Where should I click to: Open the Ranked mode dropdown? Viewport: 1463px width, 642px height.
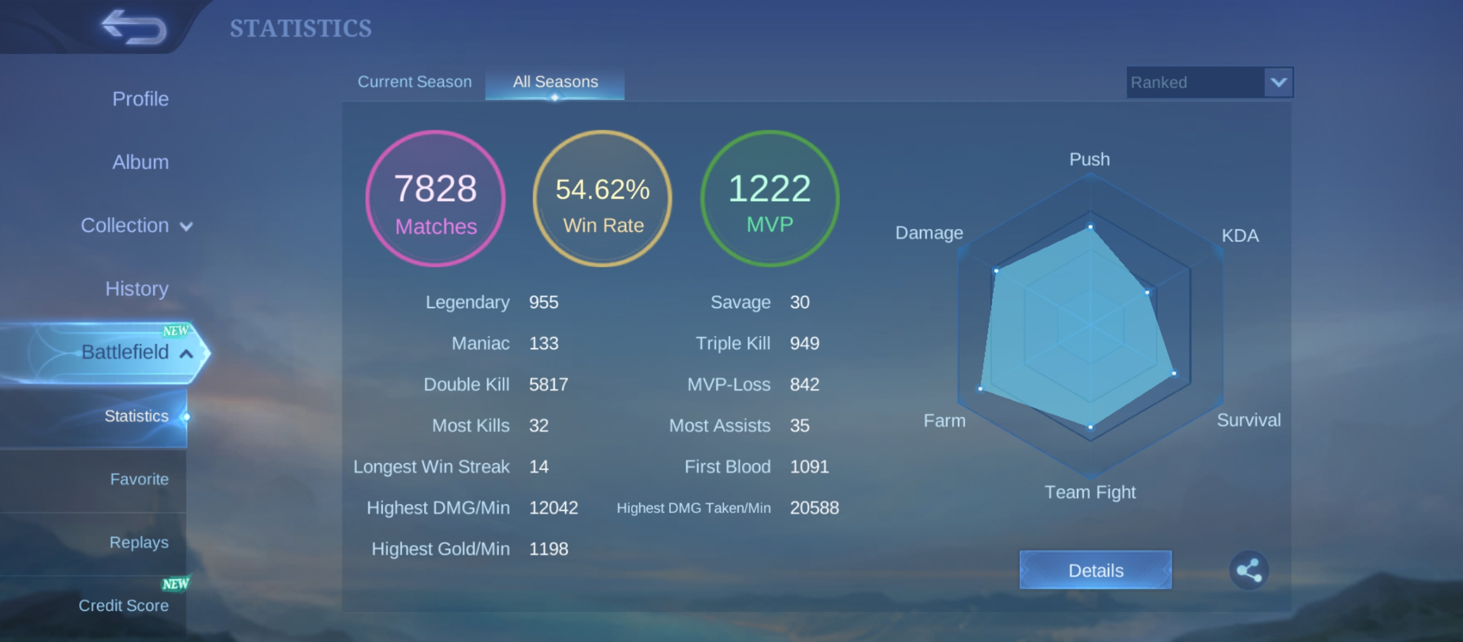(x=1210, y=82)
